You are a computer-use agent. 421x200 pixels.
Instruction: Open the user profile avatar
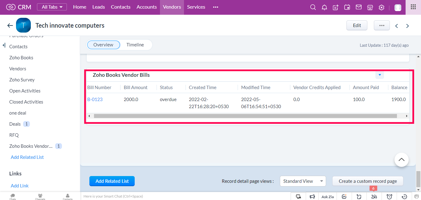click(398, 7)
